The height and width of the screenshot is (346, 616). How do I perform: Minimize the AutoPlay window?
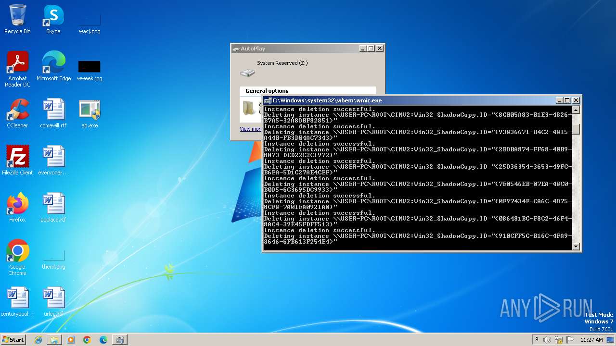tap(362, 49)
